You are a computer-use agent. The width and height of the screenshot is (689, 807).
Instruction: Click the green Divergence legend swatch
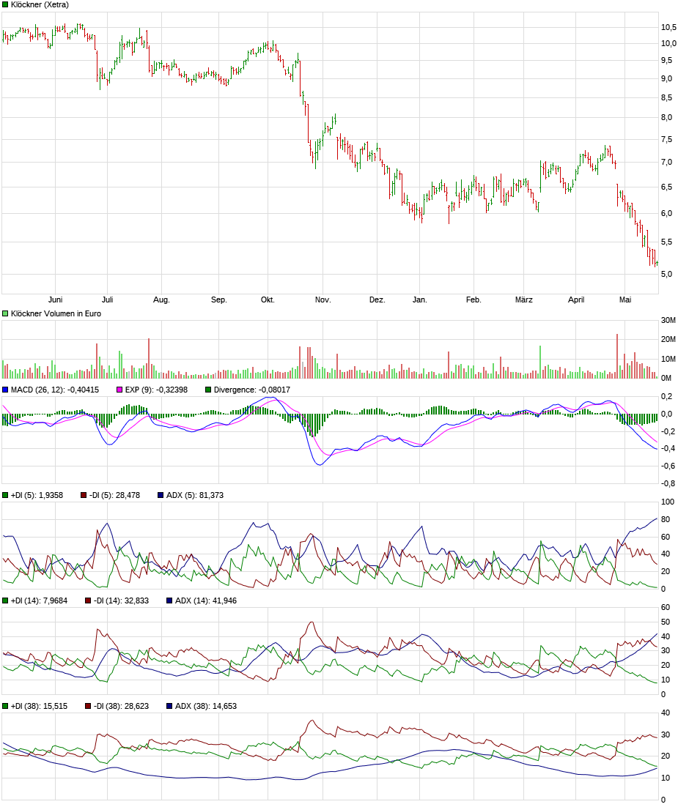point(208,390)
